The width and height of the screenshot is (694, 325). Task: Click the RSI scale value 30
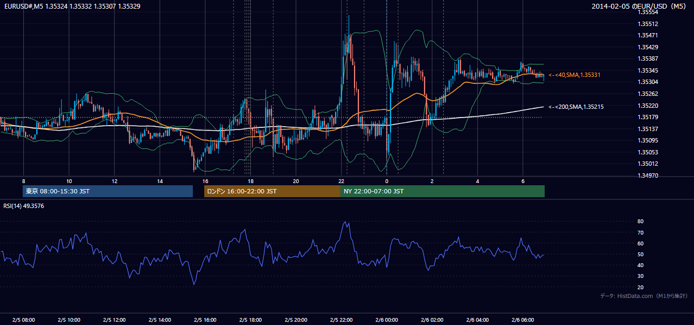point(641,276)
